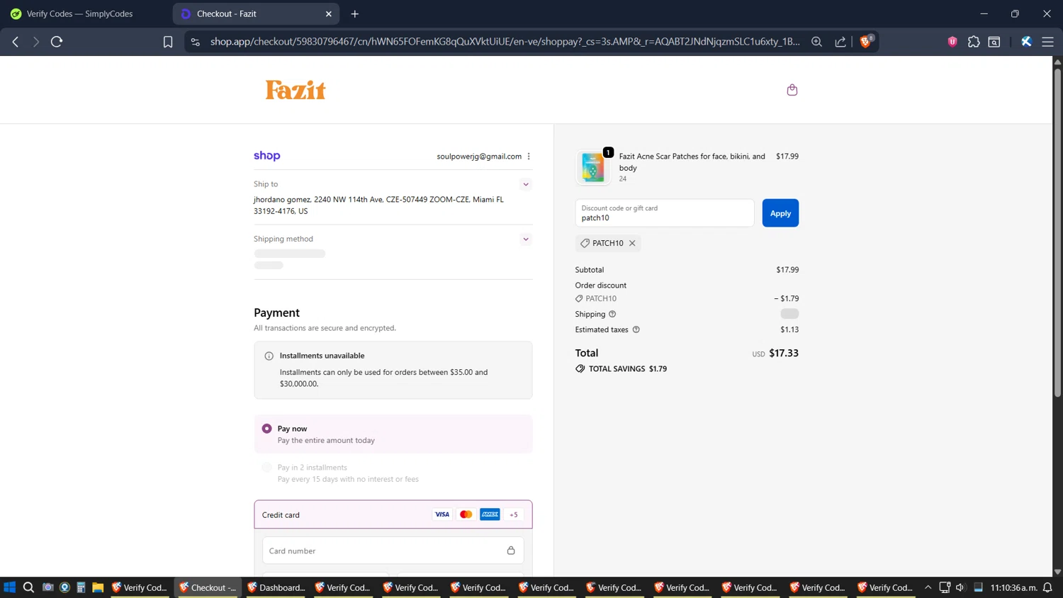
Task: Click the $17.33 total amount
Action: pyautogui.click(x=784, y=353)
